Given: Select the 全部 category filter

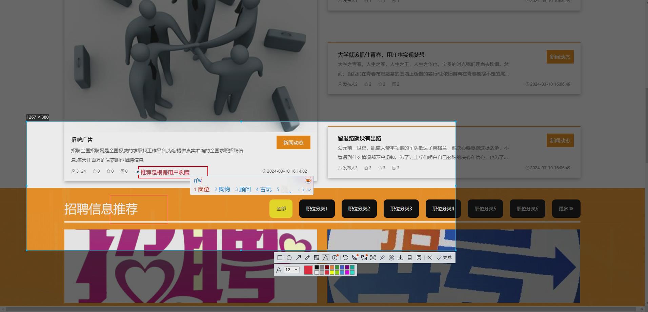Looking at the screenshot, I should (x=281, y=209).
